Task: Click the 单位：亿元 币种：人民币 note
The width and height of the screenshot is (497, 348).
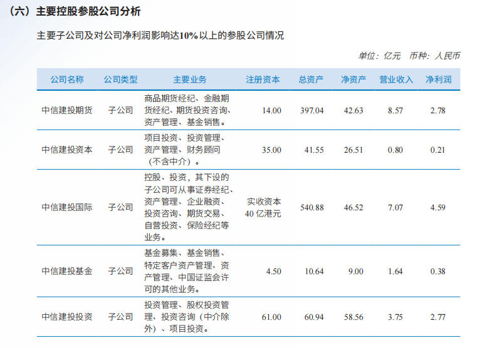Action: coord(409,56)
